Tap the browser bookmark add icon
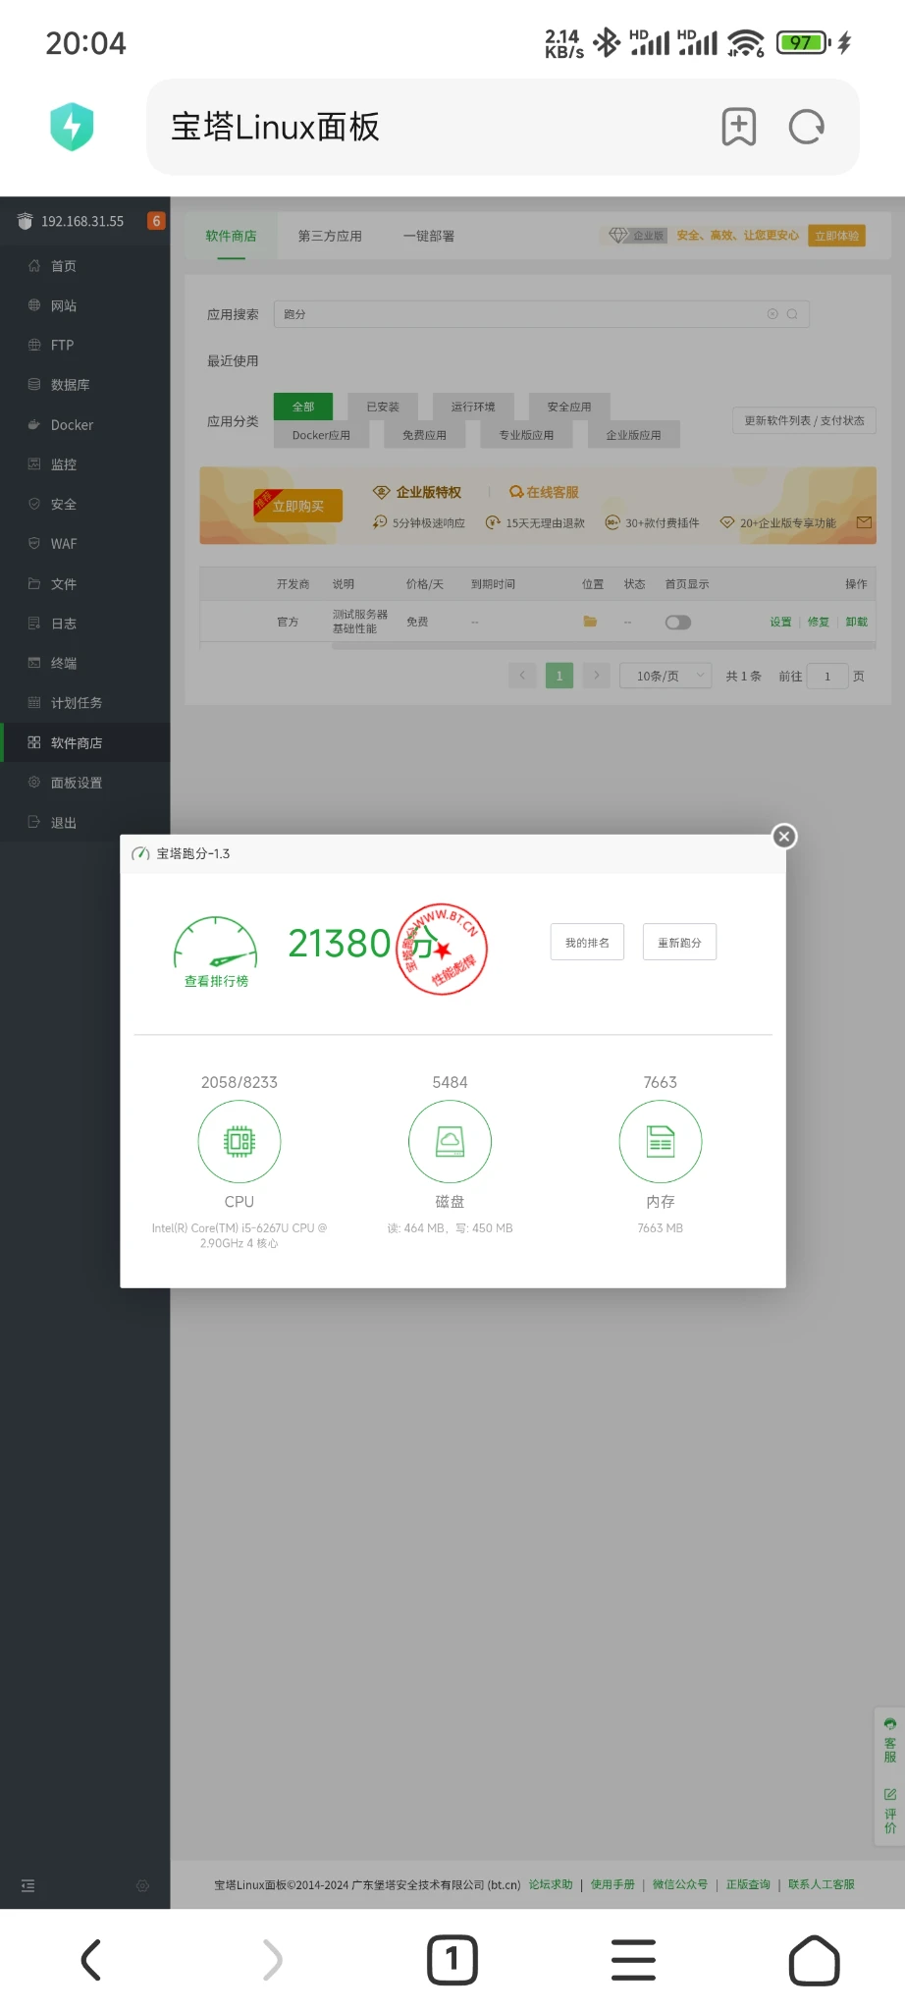 [738, 127]
